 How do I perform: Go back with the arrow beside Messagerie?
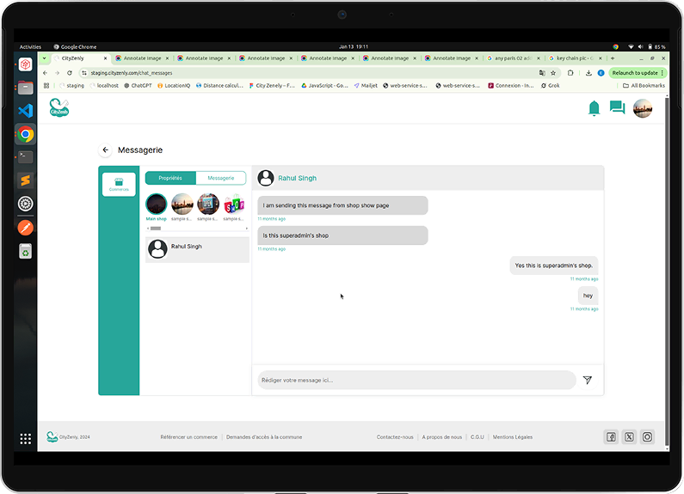coord(105,149)
